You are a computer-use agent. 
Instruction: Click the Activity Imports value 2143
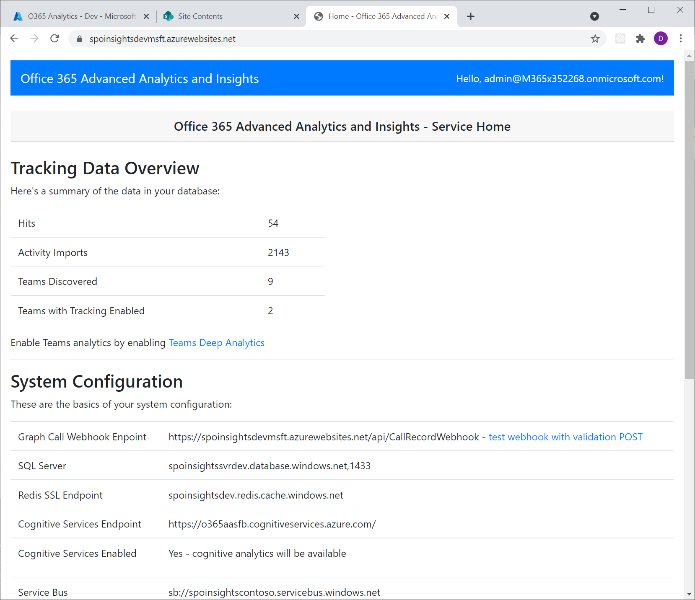(278, 253)
